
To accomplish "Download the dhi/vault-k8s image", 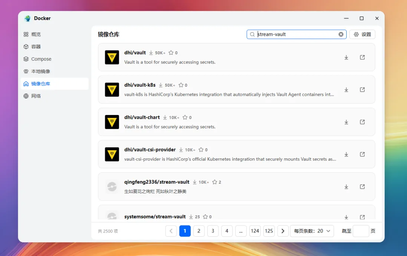I will tap(346, 90).
